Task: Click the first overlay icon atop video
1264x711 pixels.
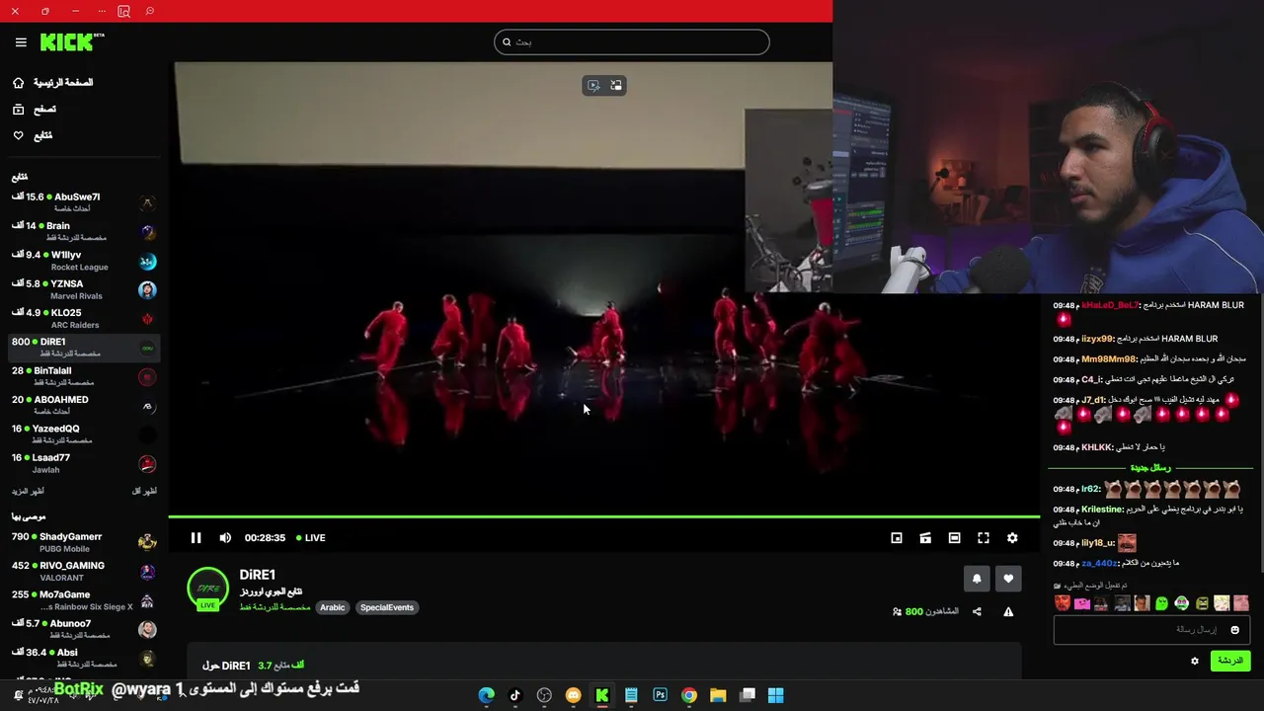Action: pyautogui.click(x=593, y=86)
